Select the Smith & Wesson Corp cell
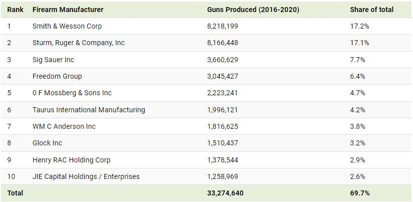This screenshot has height=202, width=413. point(67,26)
